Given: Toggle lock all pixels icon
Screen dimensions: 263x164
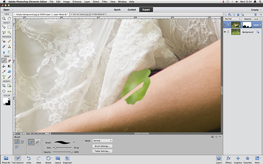Looking at the screenshot, I should tap(238, 14).
